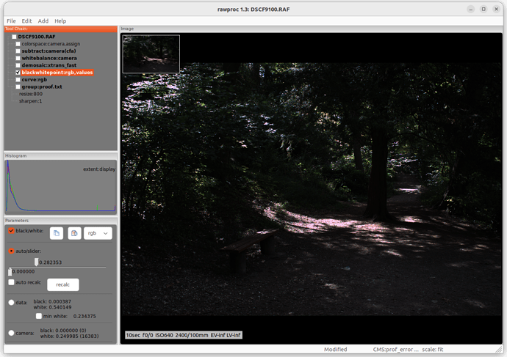Viewport: 507px width, 357px height.
Task: Maximize the rawproc window
Action: point(483,9)
